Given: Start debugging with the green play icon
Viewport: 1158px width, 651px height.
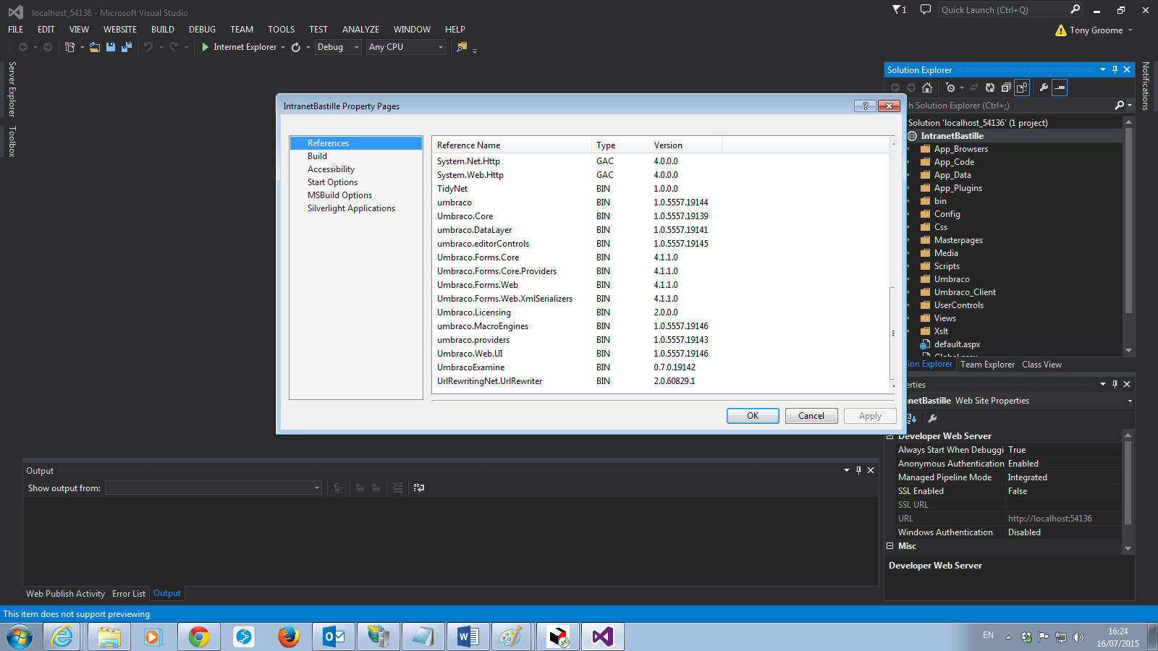Looking at the screenshot, I should (206, 47).
